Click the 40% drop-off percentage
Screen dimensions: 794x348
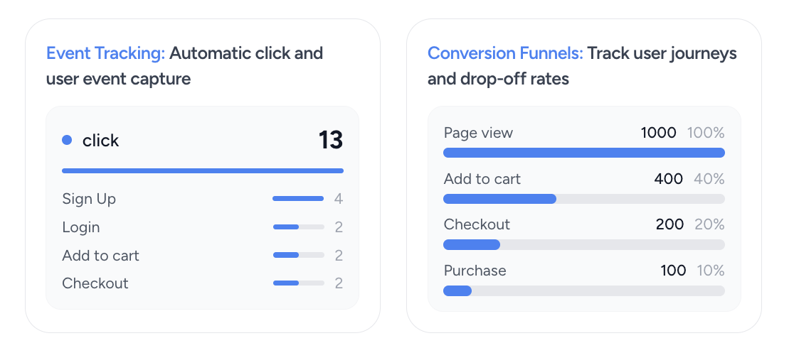pos(709,179)
